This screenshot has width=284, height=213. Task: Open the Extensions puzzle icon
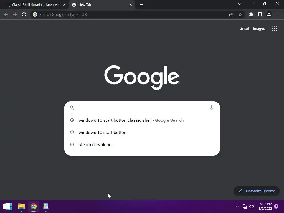[251, 14]
